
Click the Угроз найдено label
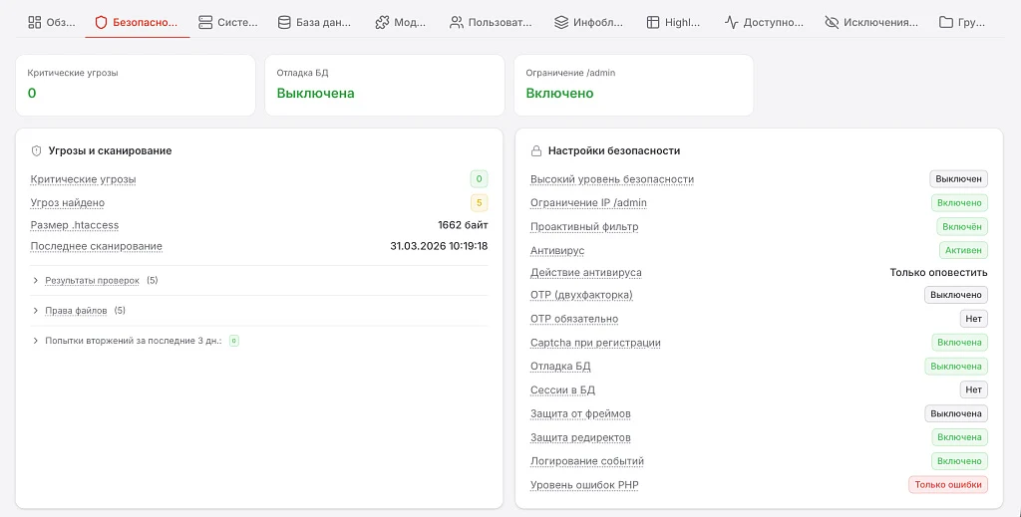[x=68, y=203]
